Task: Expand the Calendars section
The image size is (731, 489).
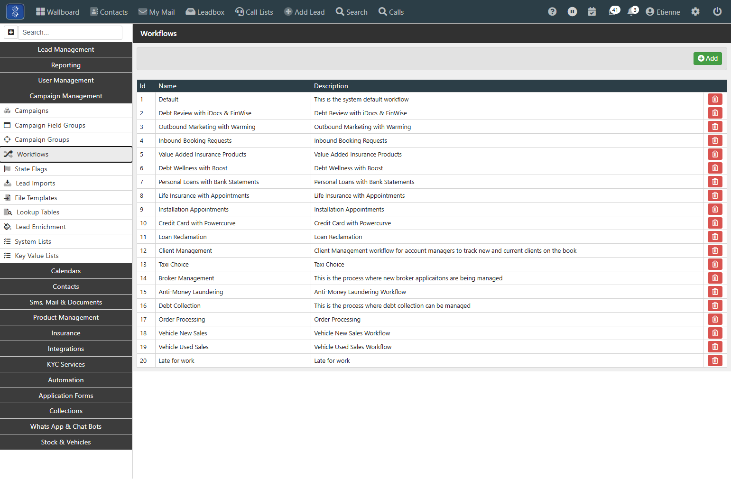Action: 66,271
